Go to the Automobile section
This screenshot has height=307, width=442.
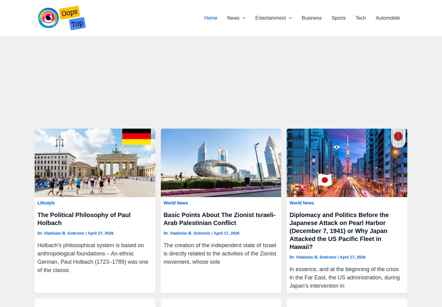pyautogui.click(x=388, y=18)
